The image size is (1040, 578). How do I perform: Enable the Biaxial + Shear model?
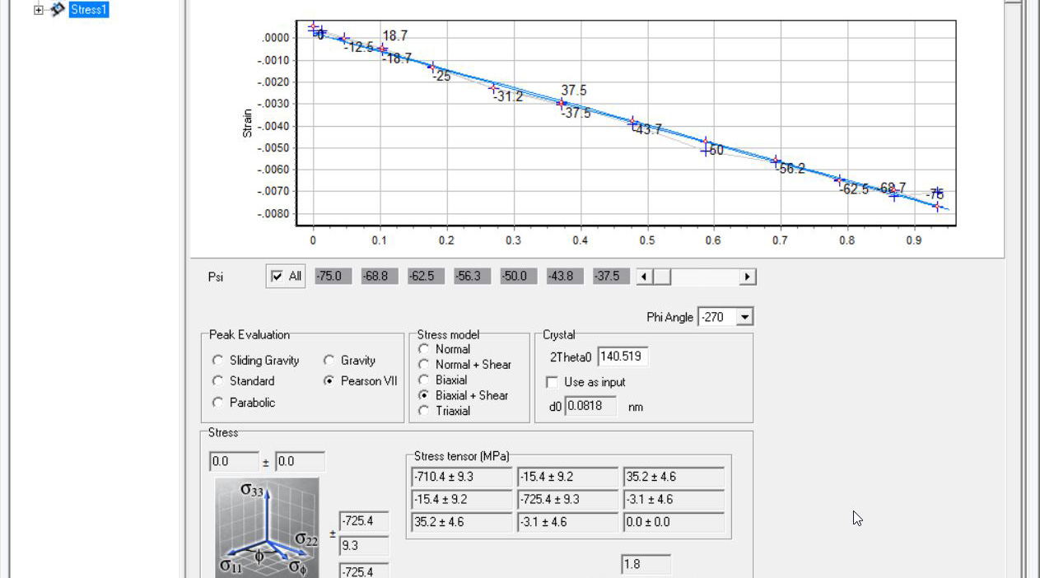[424, 395]
